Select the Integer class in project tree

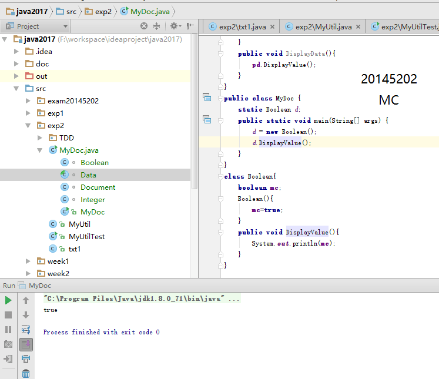pyautogui.click(x=93, y=200)
